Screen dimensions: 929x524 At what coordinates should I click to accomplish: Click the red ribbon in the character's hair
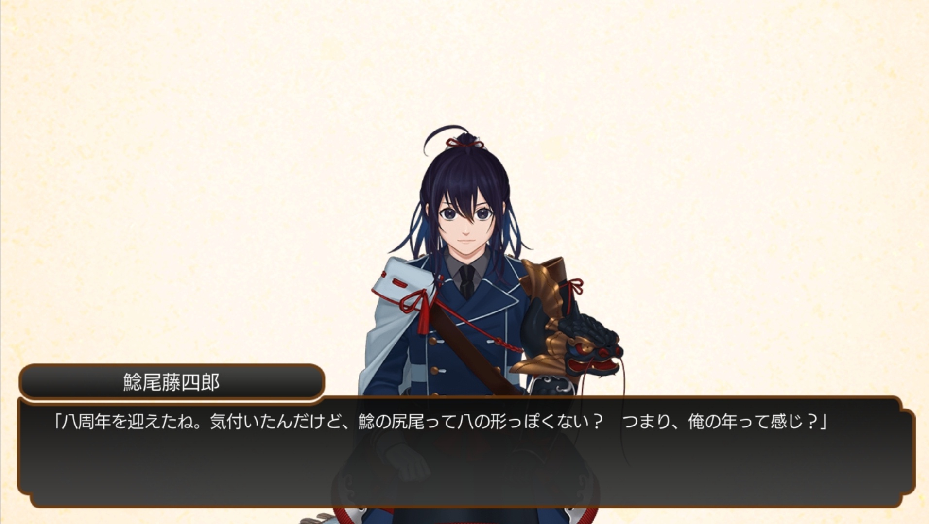464,142
